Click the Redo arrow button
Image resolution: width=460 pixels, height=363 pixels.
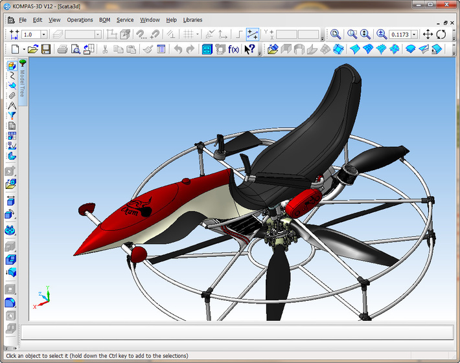tap(190, 49)
